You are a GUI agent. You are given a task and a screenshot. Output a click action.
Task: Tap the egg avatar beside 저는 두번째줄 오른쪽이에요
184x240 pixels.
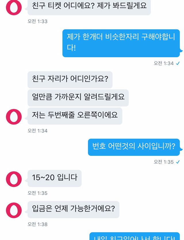pyautogui.click(x=14, y=117)
